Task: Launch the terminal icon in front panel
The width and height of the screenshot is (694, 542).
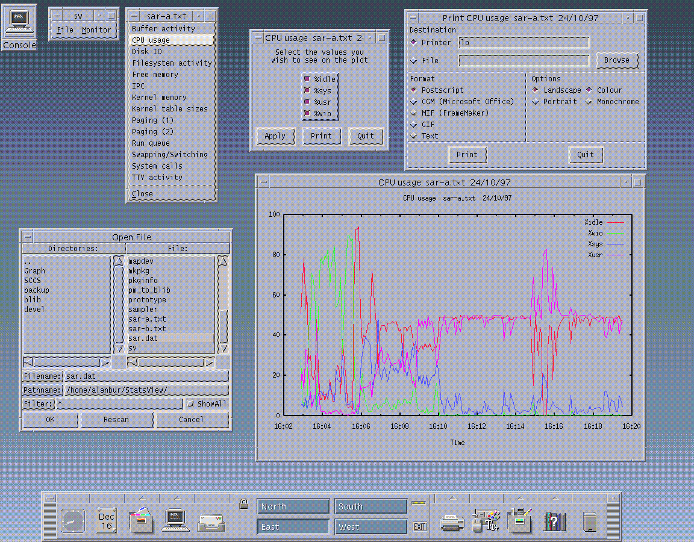Action: coord(176,520)
